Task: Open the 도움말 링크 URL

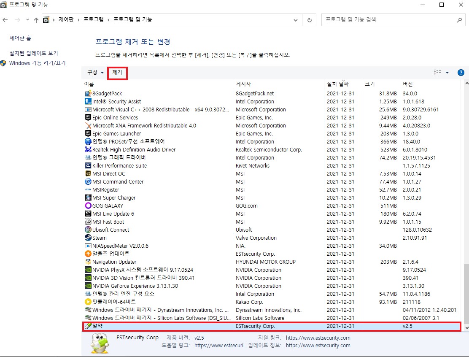Action: (221, 345)
